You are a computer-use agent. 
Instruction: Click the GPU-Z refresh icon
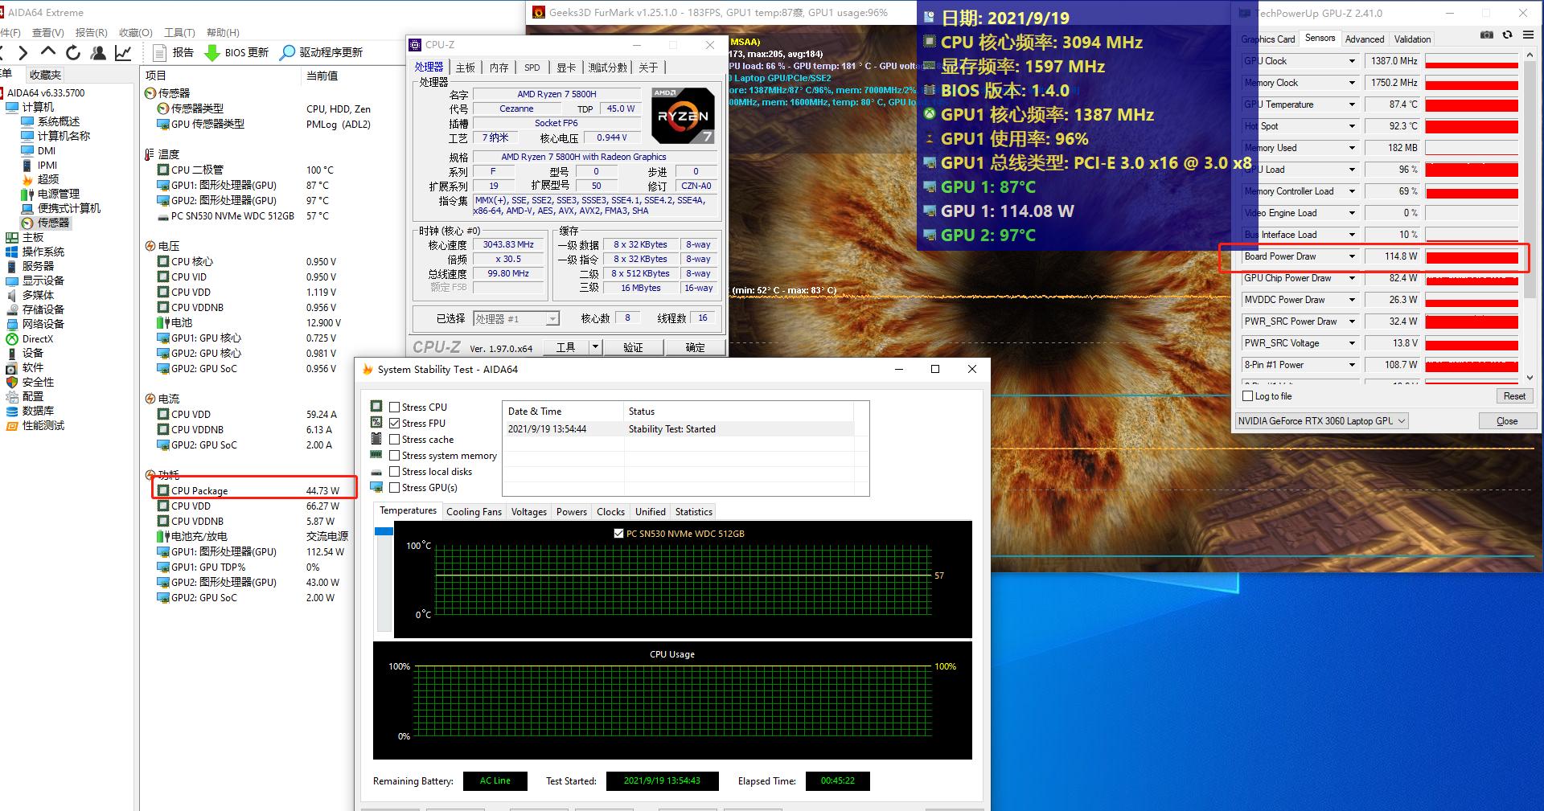click(x=1508, y=35)
